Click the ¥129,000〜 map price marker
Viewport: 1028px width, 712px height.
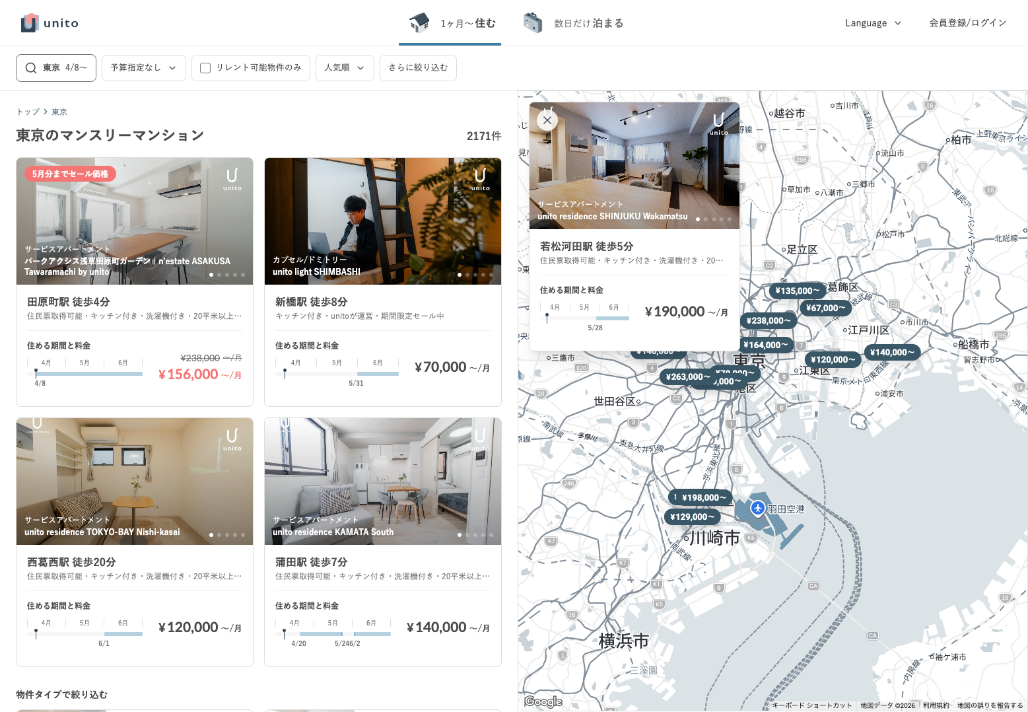692,517
